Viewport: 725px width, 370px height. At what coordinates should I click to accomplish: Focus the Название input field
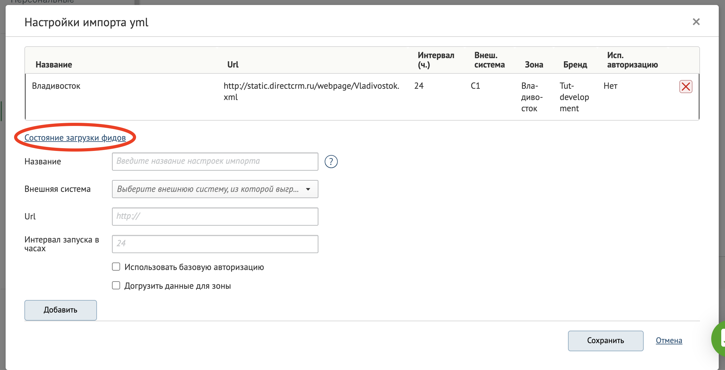pos(215,162)
